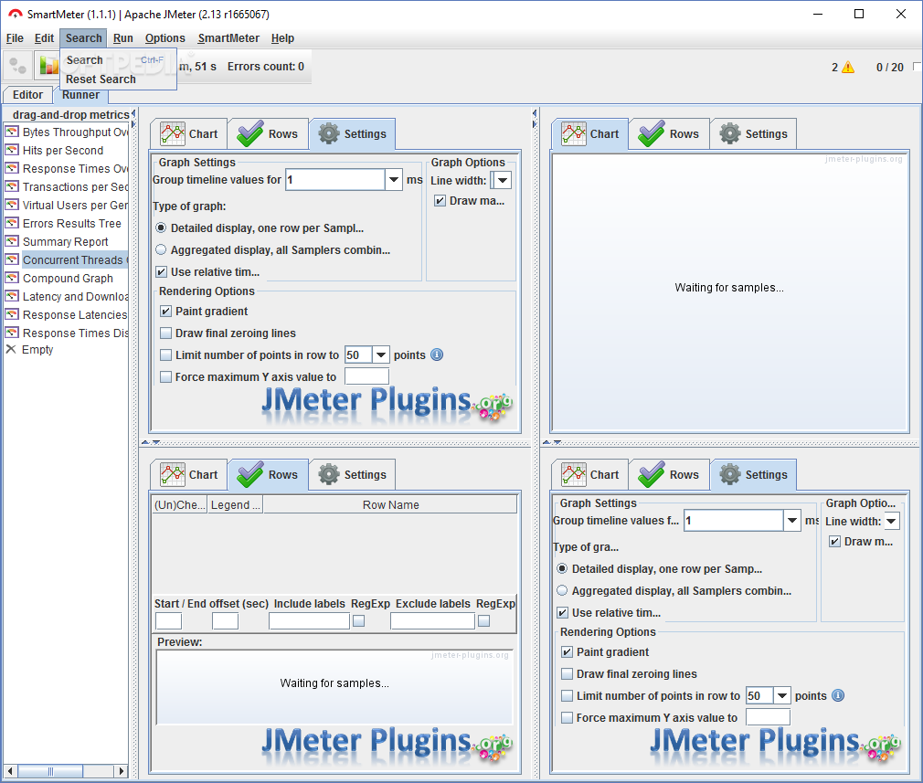Select Aggregated display radio in bottom-right panel
The width and height of the screenshot is (923, 783).
[x=562, y=590]
